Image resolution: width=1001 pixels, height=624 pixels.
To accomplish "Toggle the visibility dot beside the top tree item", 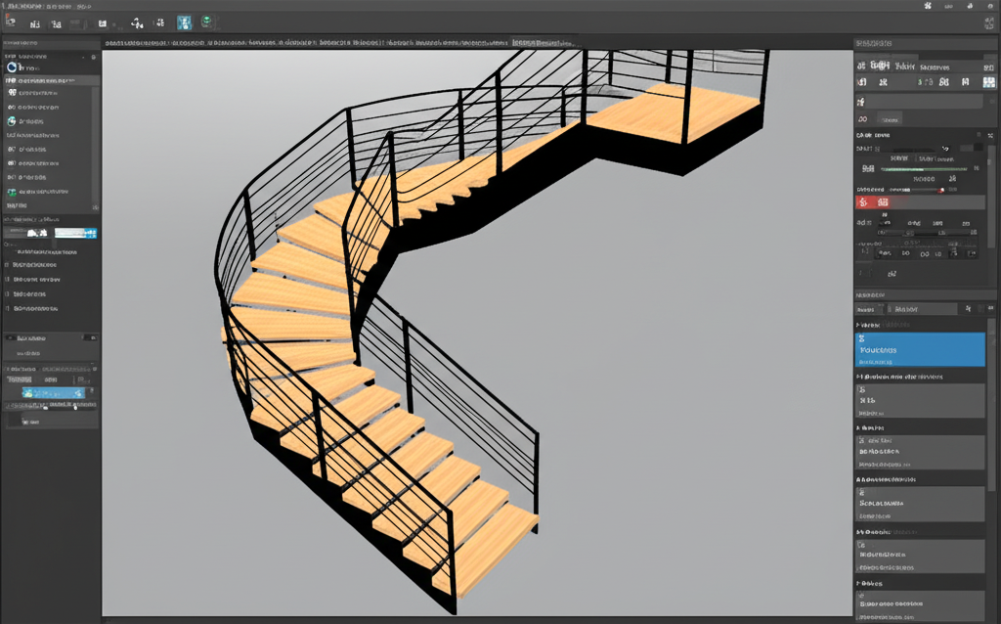I will click(91, 55).
